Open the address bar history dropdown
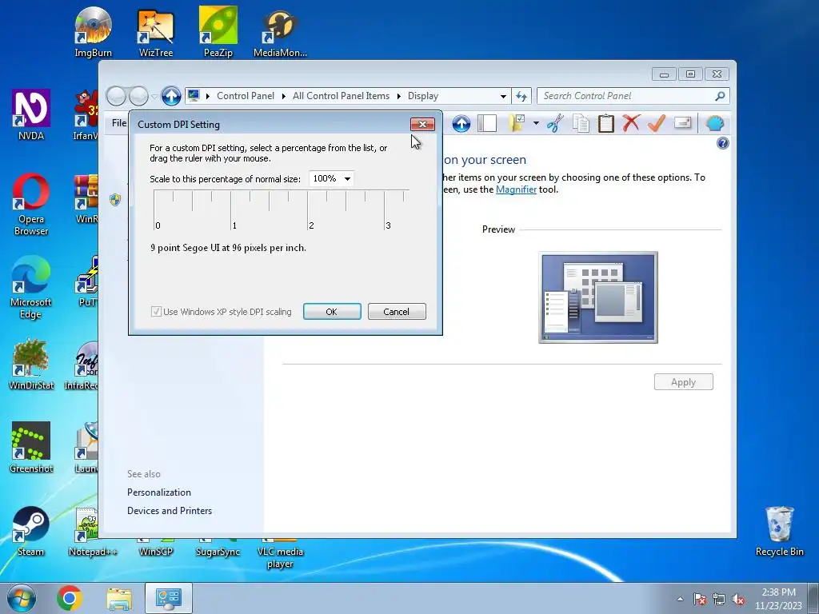Image resolution: width=819 pixels, height=614 pixels. click(503, 96)
